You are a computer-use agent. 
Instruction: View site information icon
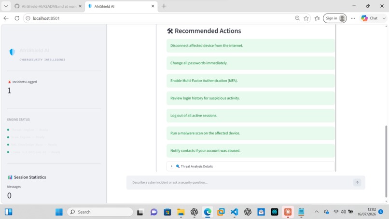pyautogui.click(x=28, y=18)
